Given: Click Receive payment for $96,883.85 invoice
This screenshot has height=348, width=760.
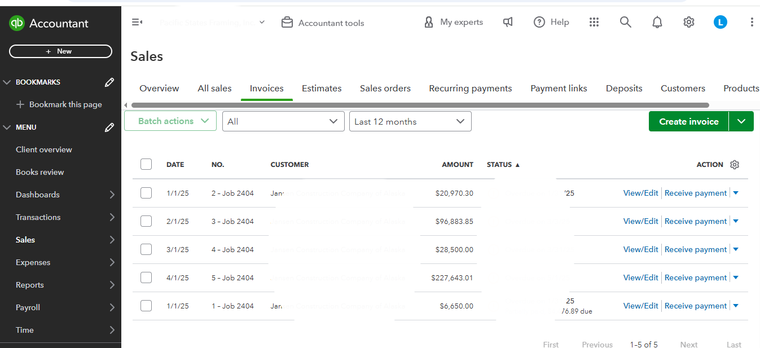Looking at the screenshot, I should (x=695, y=221).
